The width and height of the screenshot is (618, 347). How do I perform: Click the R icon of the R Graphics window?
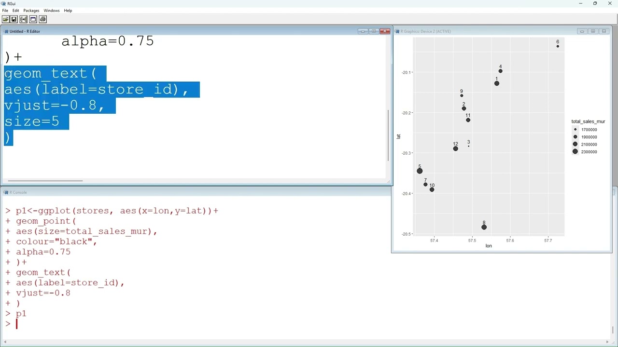click(397, 31)
